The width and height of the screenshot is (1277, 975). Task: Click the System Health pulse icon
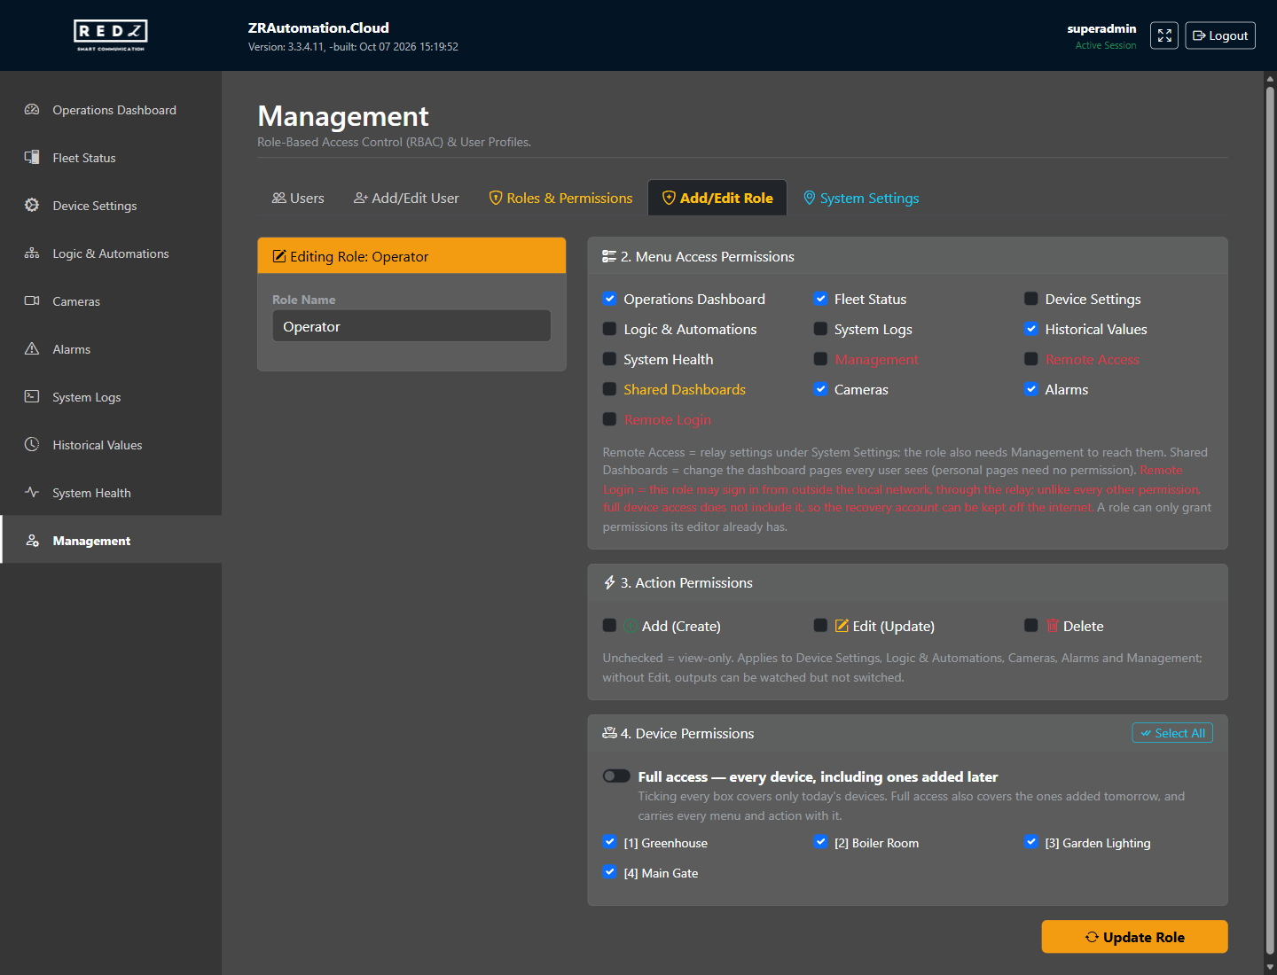click(32, 493)
